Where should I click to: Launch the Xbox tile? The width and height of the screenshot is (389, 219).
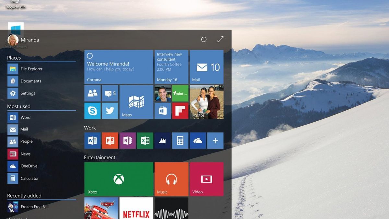click(x=119, y=179)
